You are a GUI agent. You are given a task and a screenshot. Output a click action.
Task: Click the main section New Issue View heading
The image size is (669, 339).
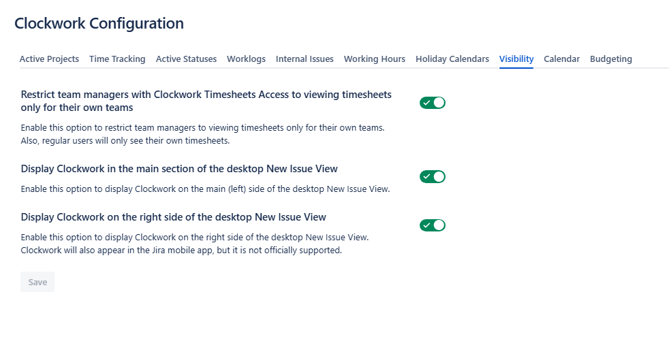pyautogui.click(x=179, y=169)
